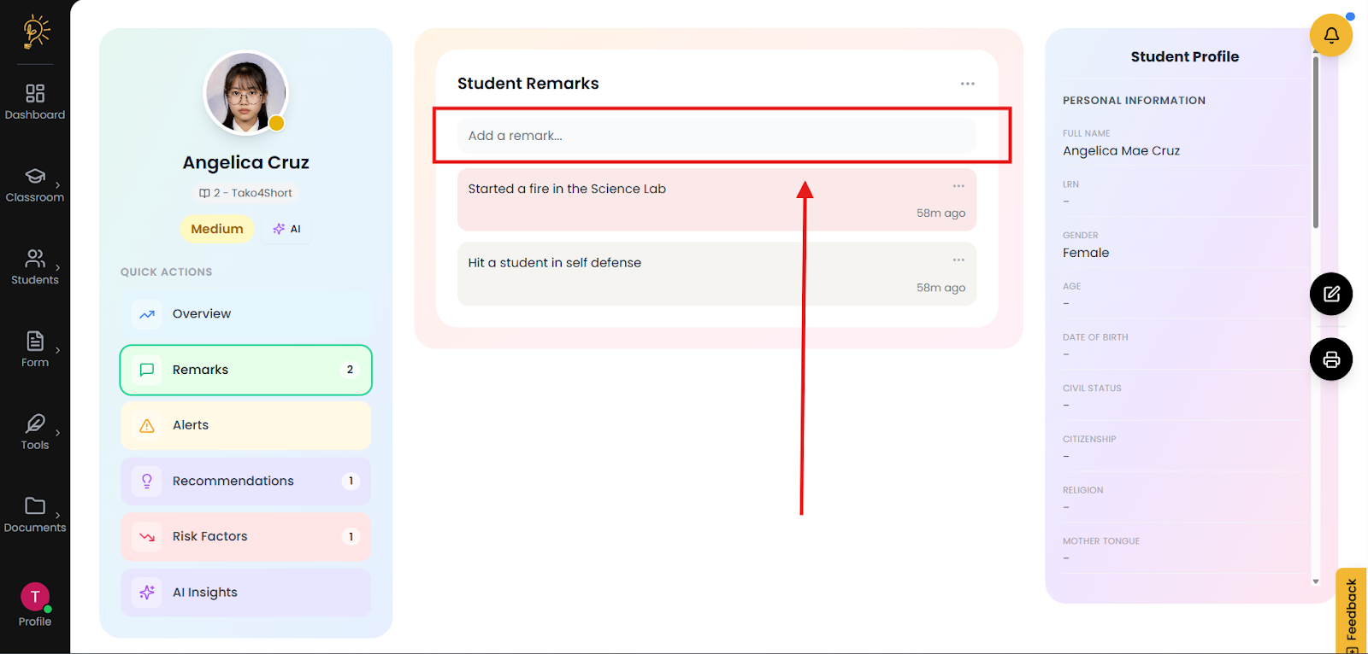Click the AI sparkle badge
Viewport: 1368px width, 654px height.
point(286,229)
